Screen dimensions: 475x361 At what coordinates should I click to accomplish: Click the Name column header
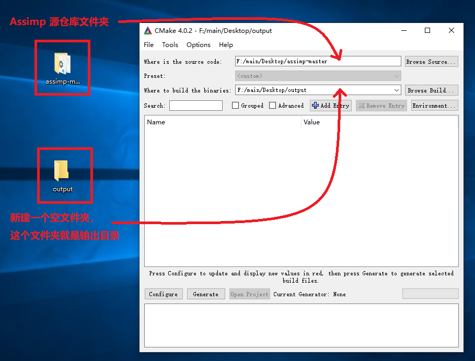(223, 122)
